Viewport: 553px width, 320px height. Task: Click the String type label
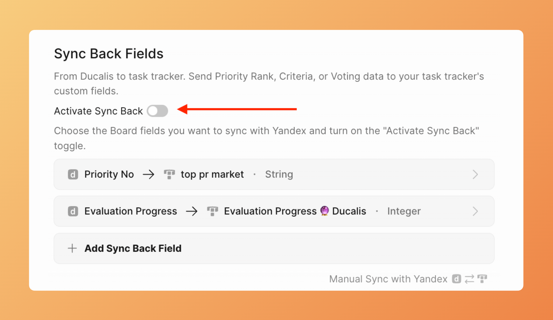point(279,175)
